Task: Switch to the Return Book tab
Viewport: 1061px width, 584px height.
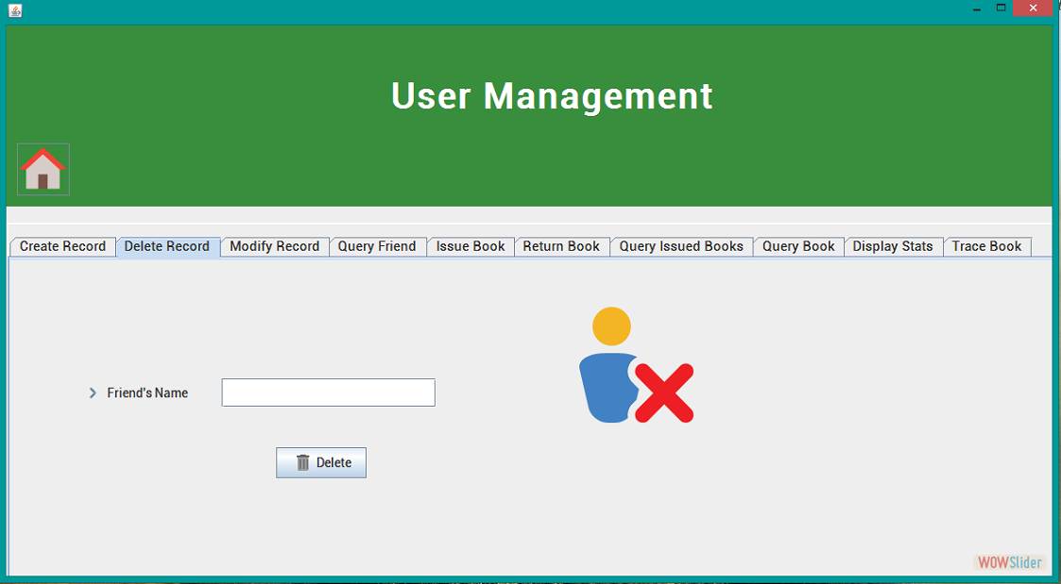Action: (x=561, y=246)
